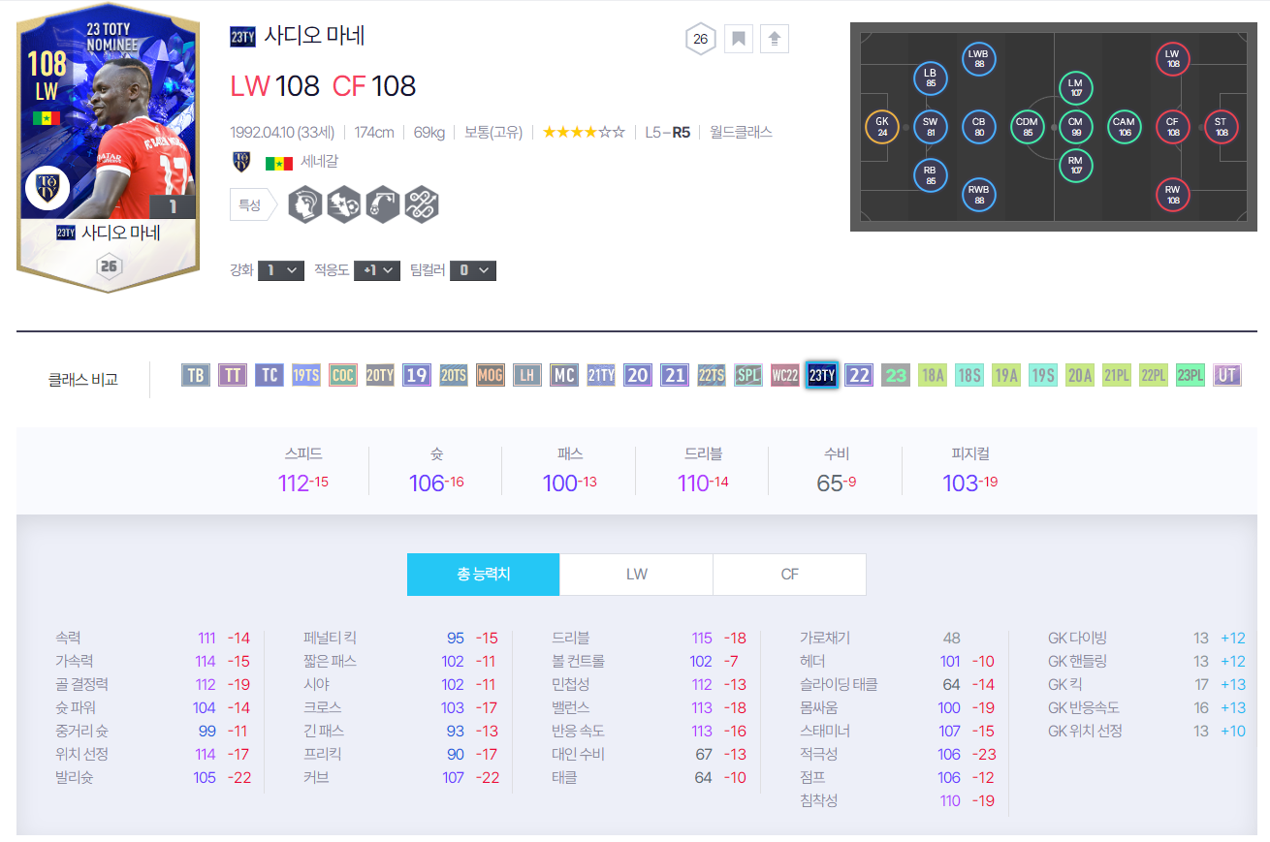
Task: Click the SW 81 position marker
Action: point(930,126)
